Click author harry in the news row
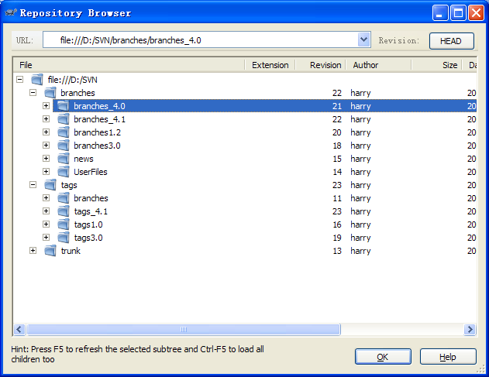This screenshot has height=377, width=489. point(360,159)
